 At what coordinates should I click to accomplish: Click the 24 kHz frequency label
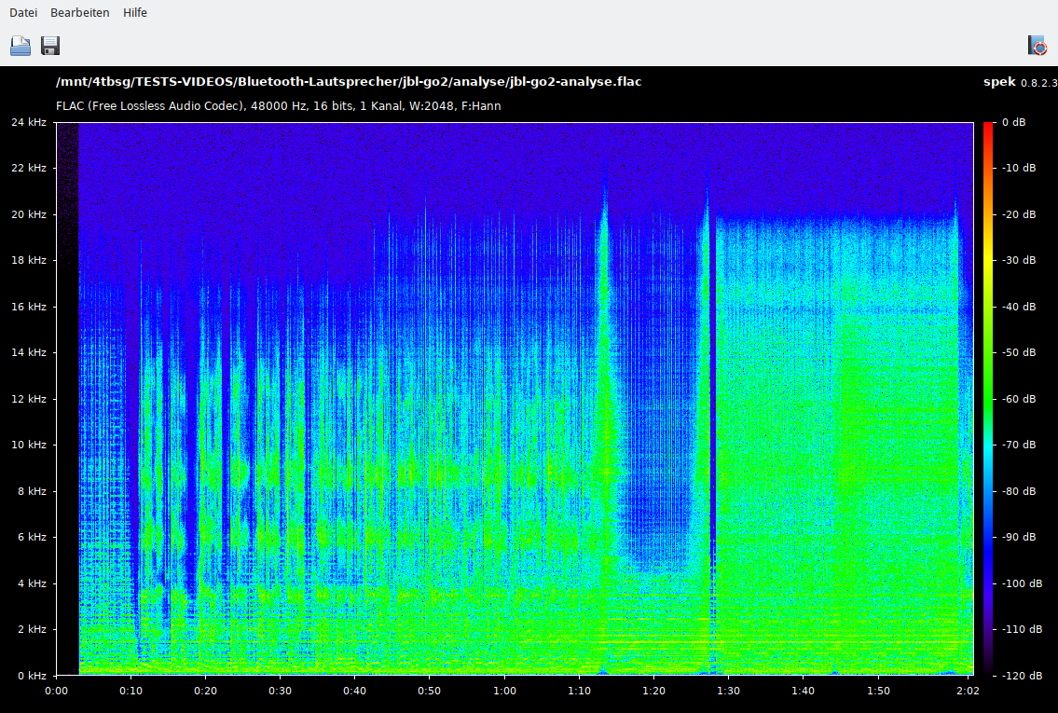coord(28,122)
